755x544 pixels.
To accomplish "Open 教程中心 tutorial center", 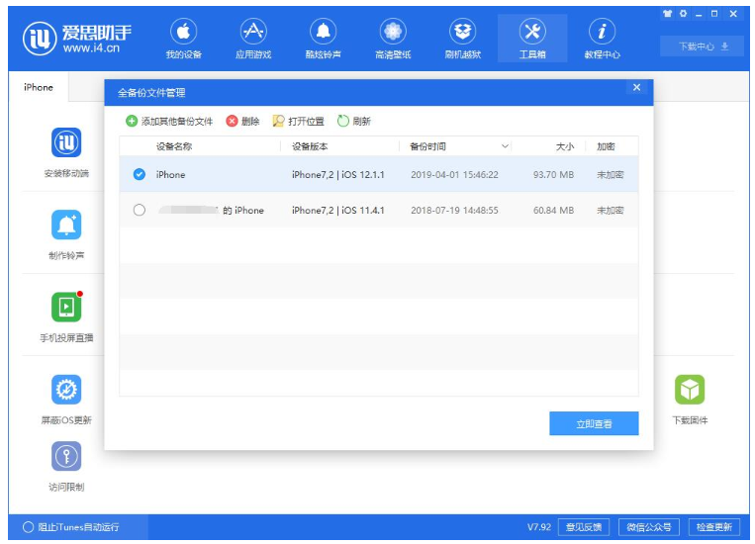I will click(x=602, y=39).
